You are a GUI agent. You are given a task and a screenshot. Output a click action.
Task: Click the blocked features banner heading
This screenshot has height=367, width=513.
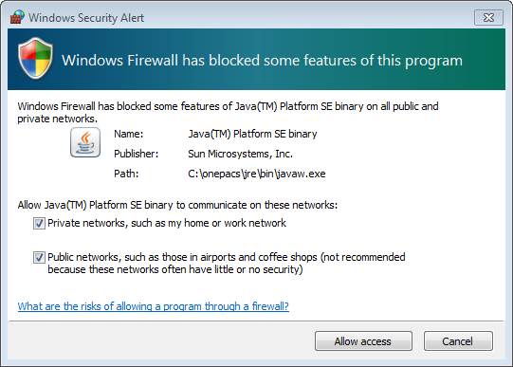tap(262, 61)
